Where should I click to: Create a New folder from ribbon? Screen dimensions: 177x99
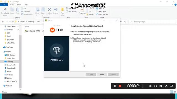pos(63,12)
